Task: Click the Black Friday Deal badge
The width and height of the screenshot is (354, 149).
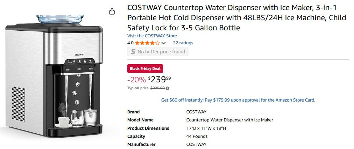Action: 145,68
